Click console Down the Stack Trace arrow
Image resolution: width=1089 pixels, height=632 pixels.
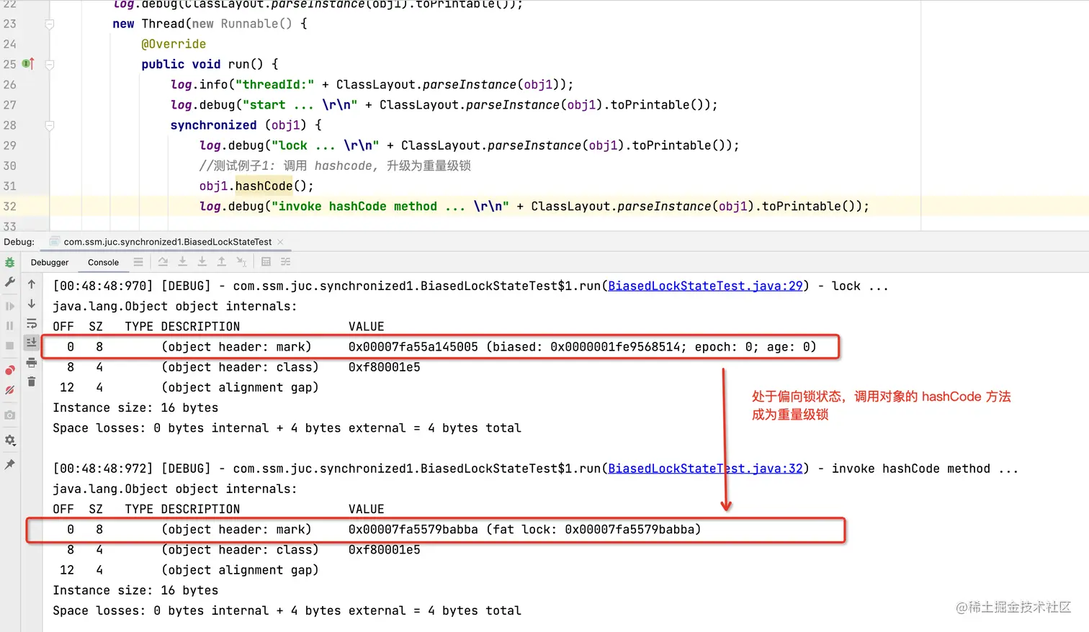click(x=32, y=304)
